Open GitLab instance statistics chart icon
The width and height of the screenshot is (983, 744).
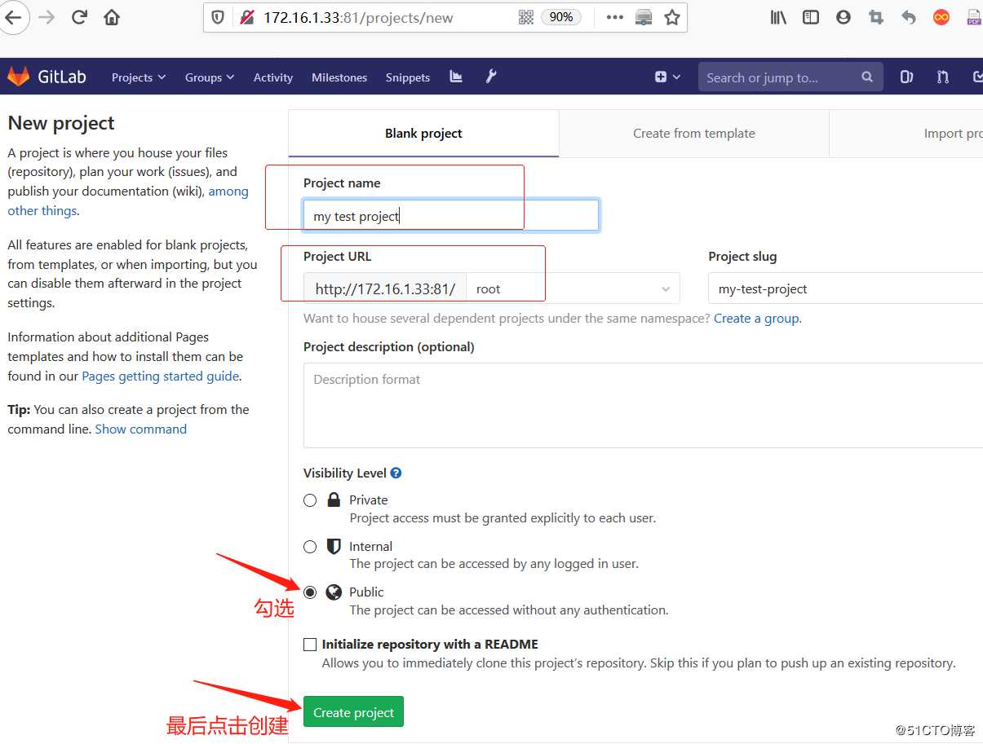(x=456, y=77)
